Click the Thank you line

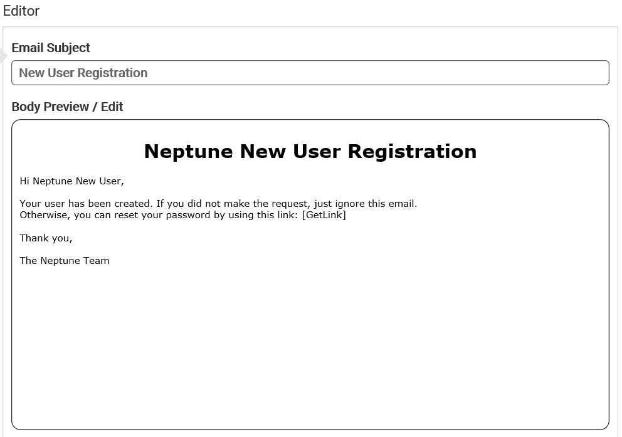click(x=46, y=238)
